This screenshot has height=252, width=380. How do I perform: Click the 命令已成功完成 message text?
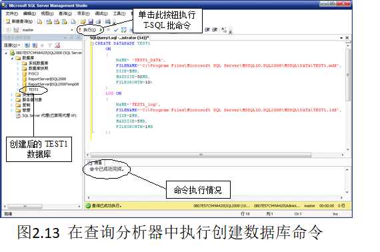point(107,169)
